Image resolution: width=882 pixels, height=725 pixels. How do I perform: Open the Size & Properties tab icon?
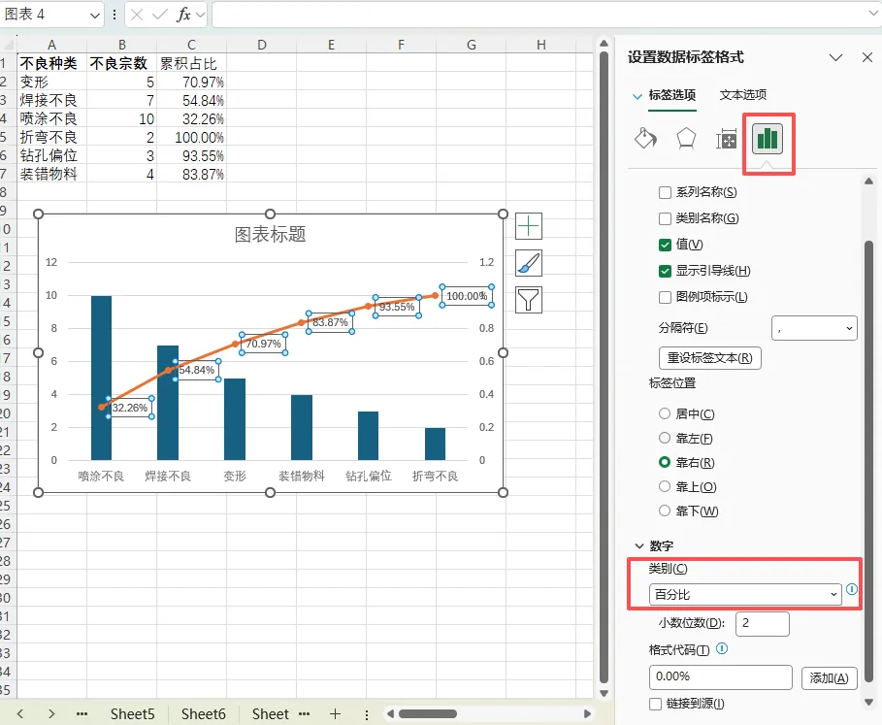pyautogui.click(x=726, y=139)
